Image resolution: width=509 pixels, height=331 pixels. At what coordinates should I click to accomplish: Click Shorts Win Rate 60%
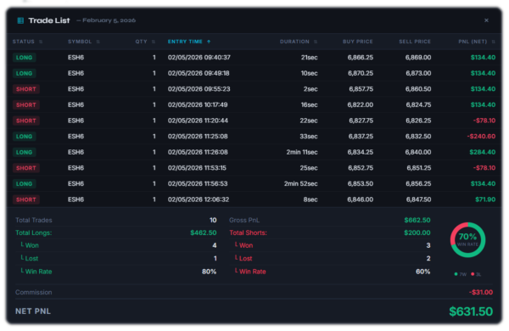click(423, 272)
